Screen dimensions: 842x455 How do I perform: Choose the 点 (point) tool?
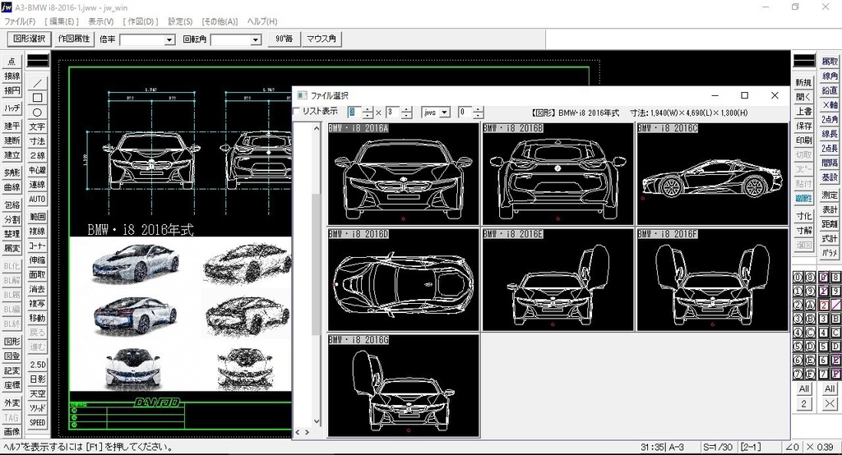click(12, 61)
